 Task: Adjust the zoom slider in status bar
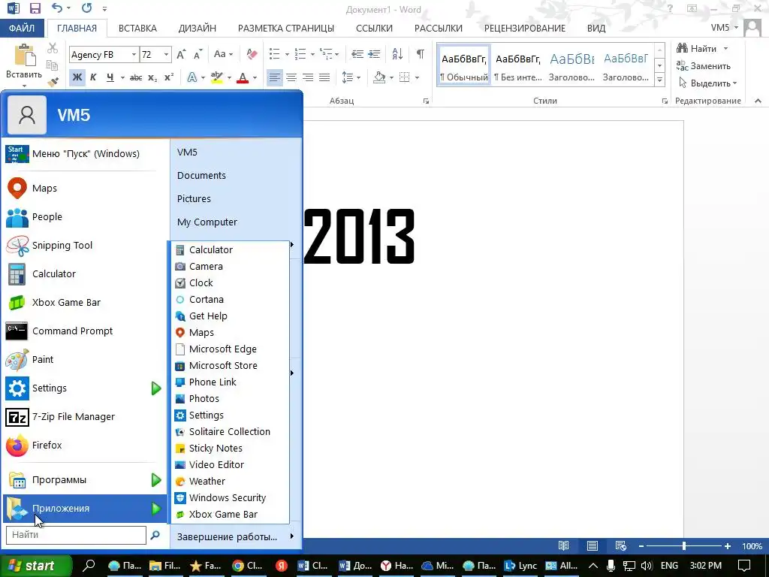[683, 546]
